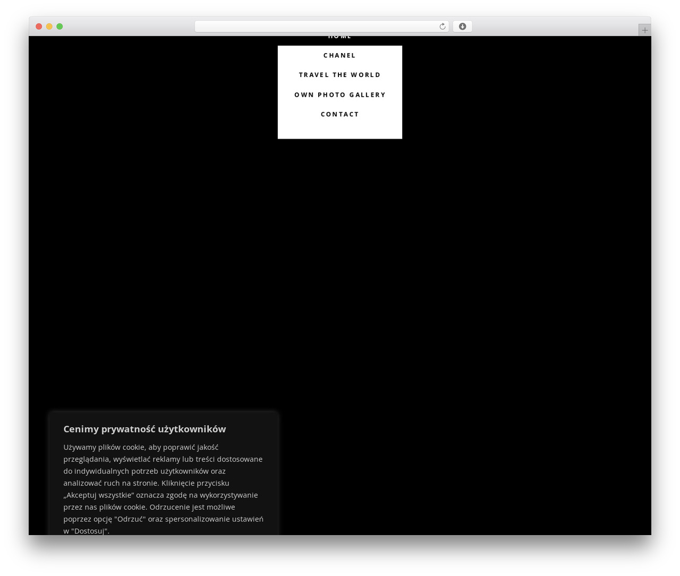
Task: Select the Cenimy prywatność użytkowników heading
Action: click(x=144, y=429)
